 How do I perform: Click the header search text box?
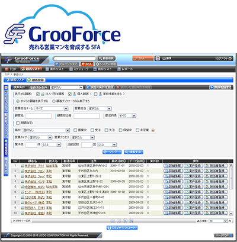click(75, 59)
